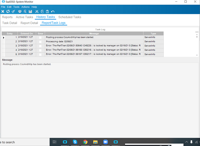Open Google Chrome from the taskbar
This screenshot has height=146, width=200.
pos(85,142)
